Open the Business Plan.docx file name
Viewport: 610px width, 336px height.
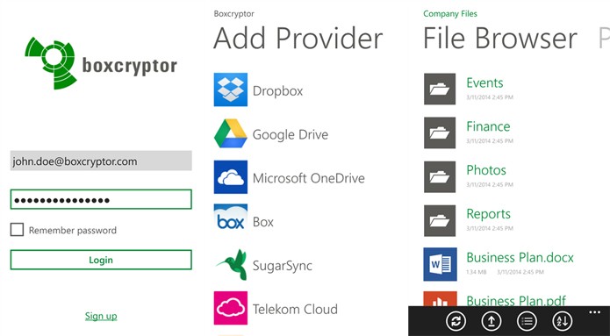coord(520,257)
